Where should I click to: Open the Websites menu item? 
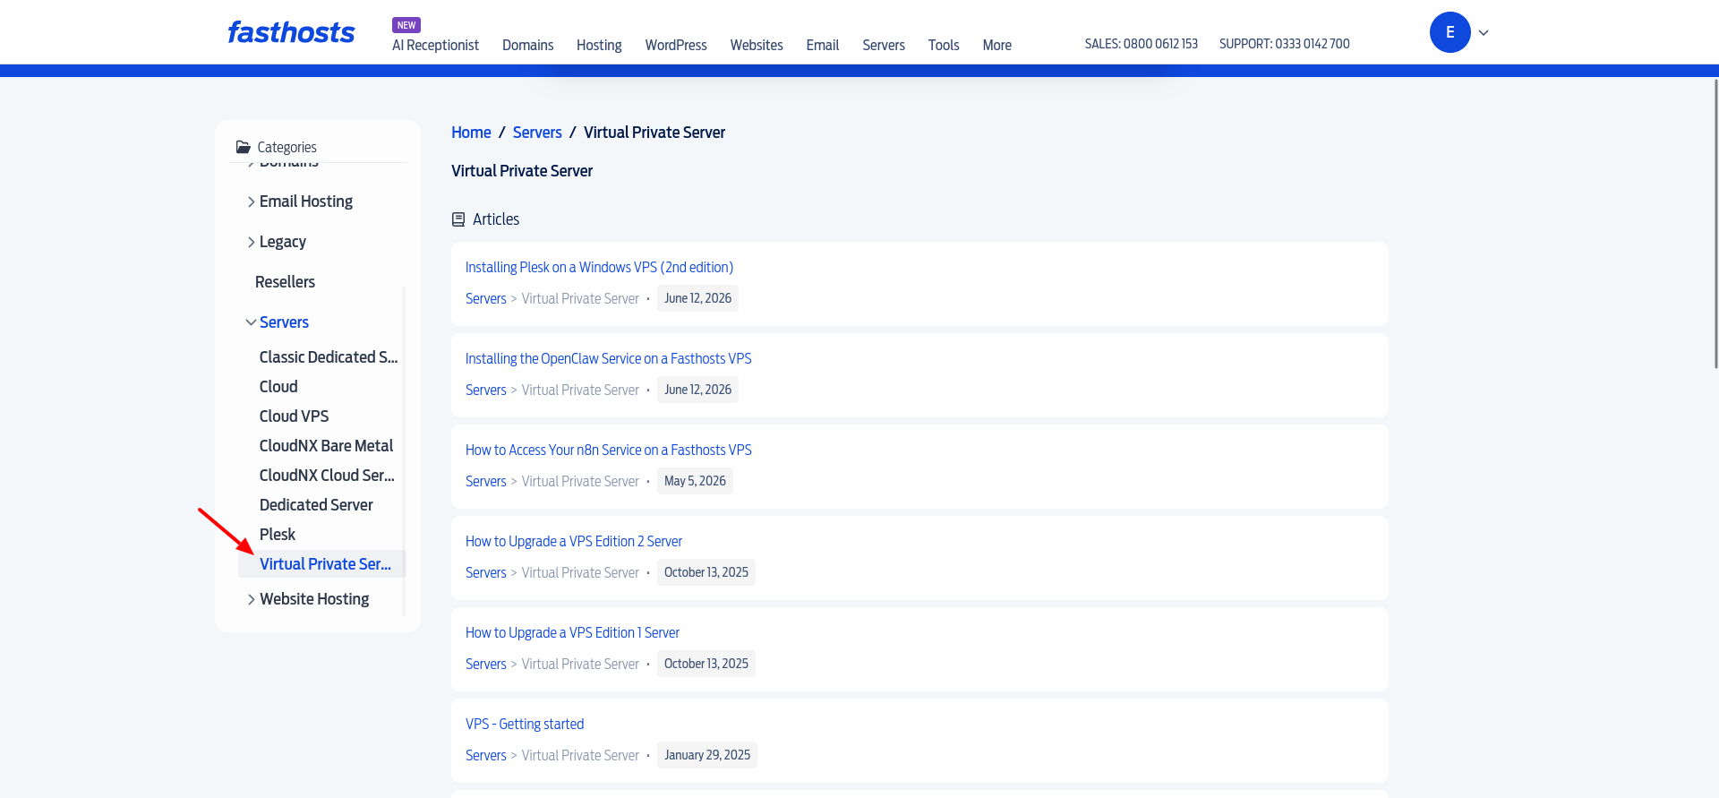tap(757, 45)
